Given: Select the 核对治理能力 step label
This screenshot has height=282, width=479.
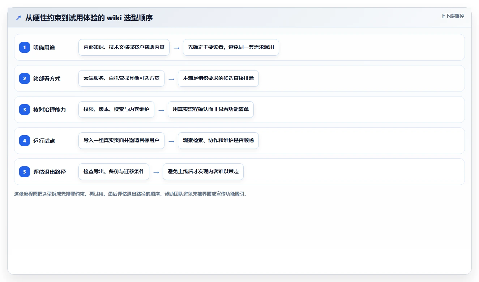Looking at the screenshot, I should (x=50, y=110).
